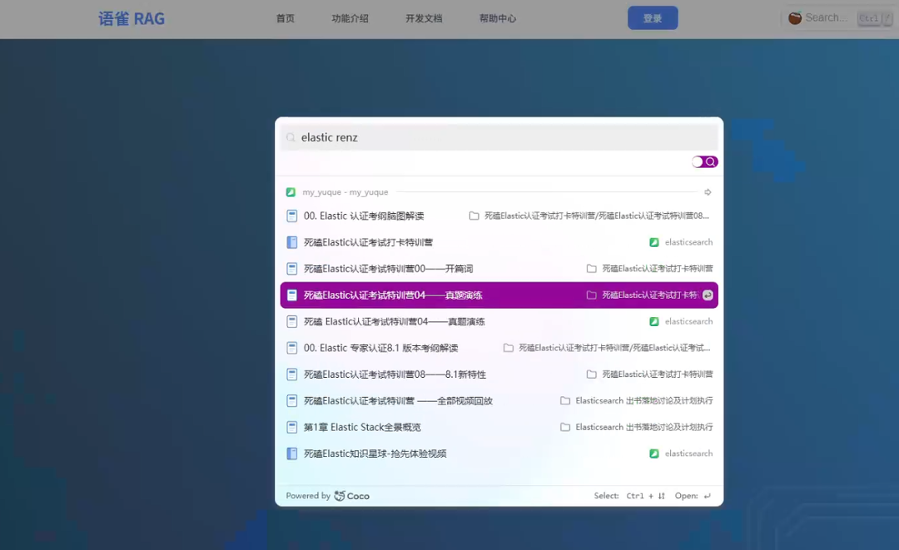Click document icon of '全部视频回放' row

[292, 400]
